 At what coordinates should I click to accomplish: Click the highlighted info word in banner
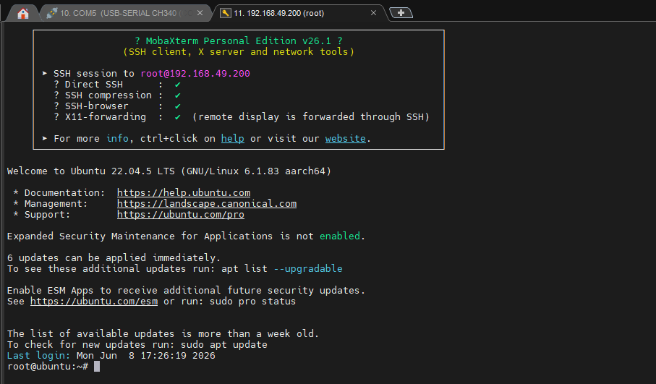pyautogui.click(x=117, y=138)
